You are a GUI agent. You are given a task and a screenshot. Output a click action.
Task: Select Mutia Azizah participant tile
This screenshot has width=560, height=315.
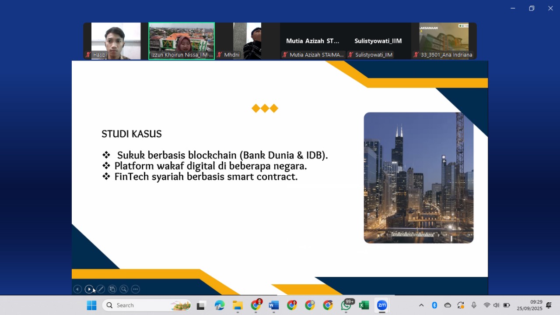point(312,41)
